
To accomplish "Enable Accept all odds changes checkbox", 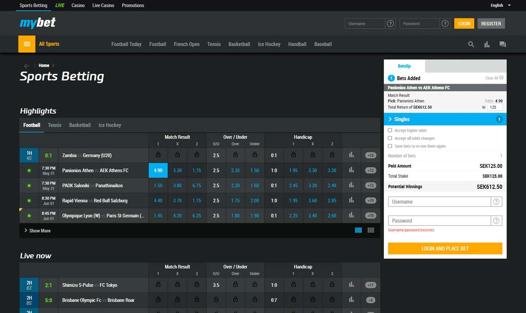I will pyautogui.click(x=390, y=138).
